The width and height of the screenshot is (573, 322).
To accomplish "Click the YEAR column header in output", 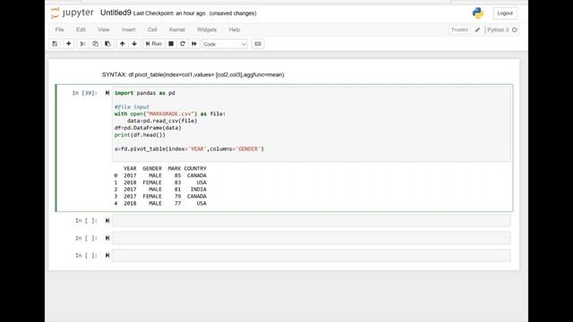I will click(x=130, y=169).
